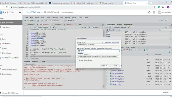Click the new file plus icon in toolbar

pos(25,20)
